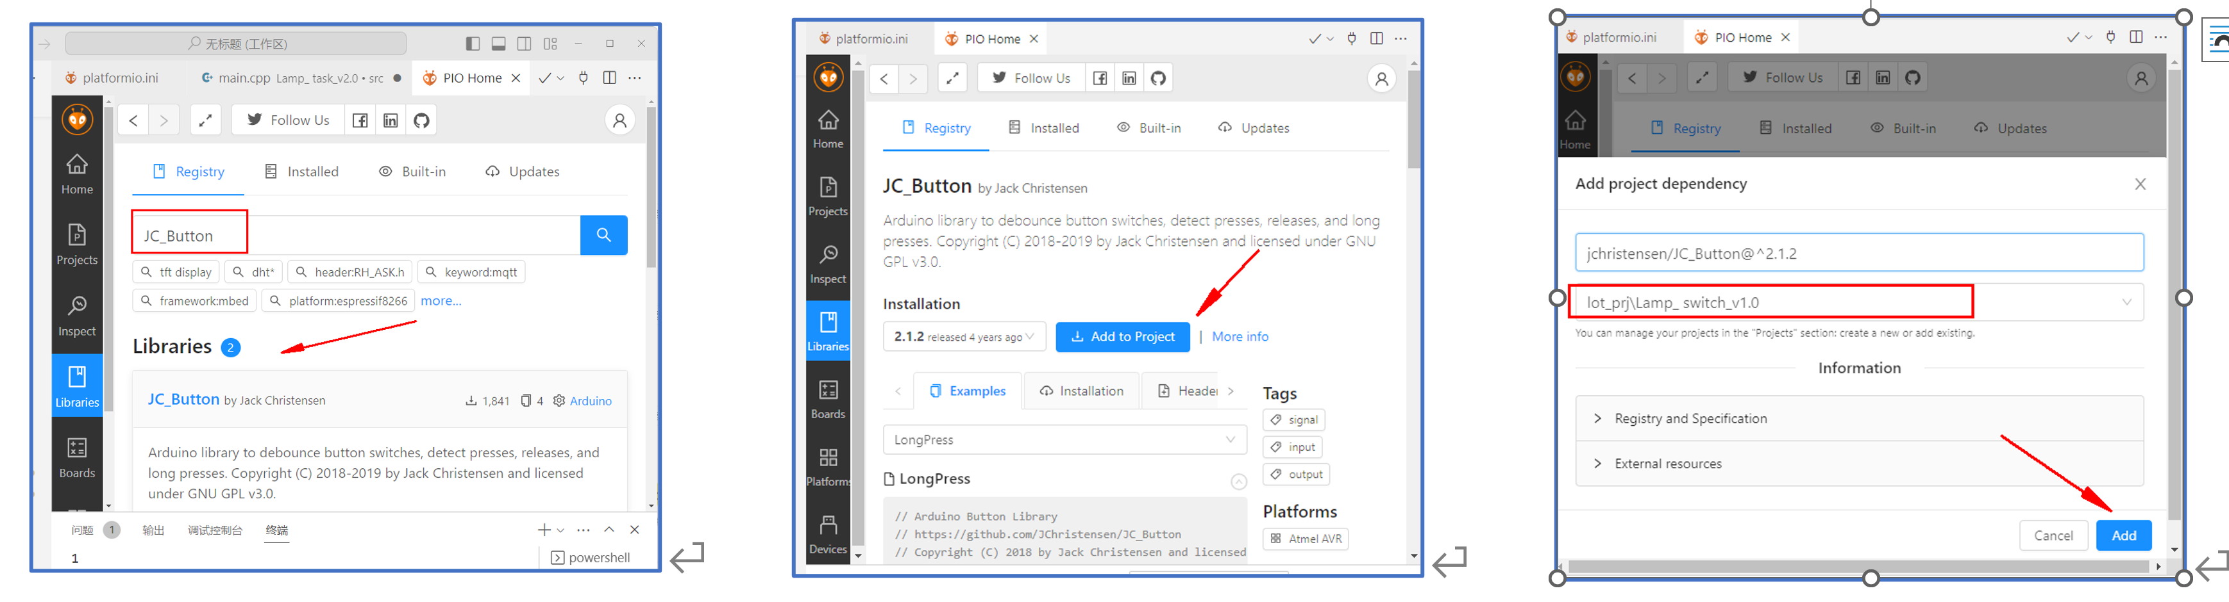Image resolution: width=2229 pixels, height=602 pixels.
Task: Select the tft display search suggestion
Action: [176, 272]
